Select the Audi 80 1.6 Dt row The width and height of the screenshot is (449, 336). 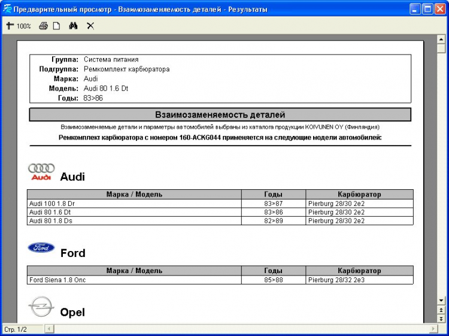[x=220, y=212]
